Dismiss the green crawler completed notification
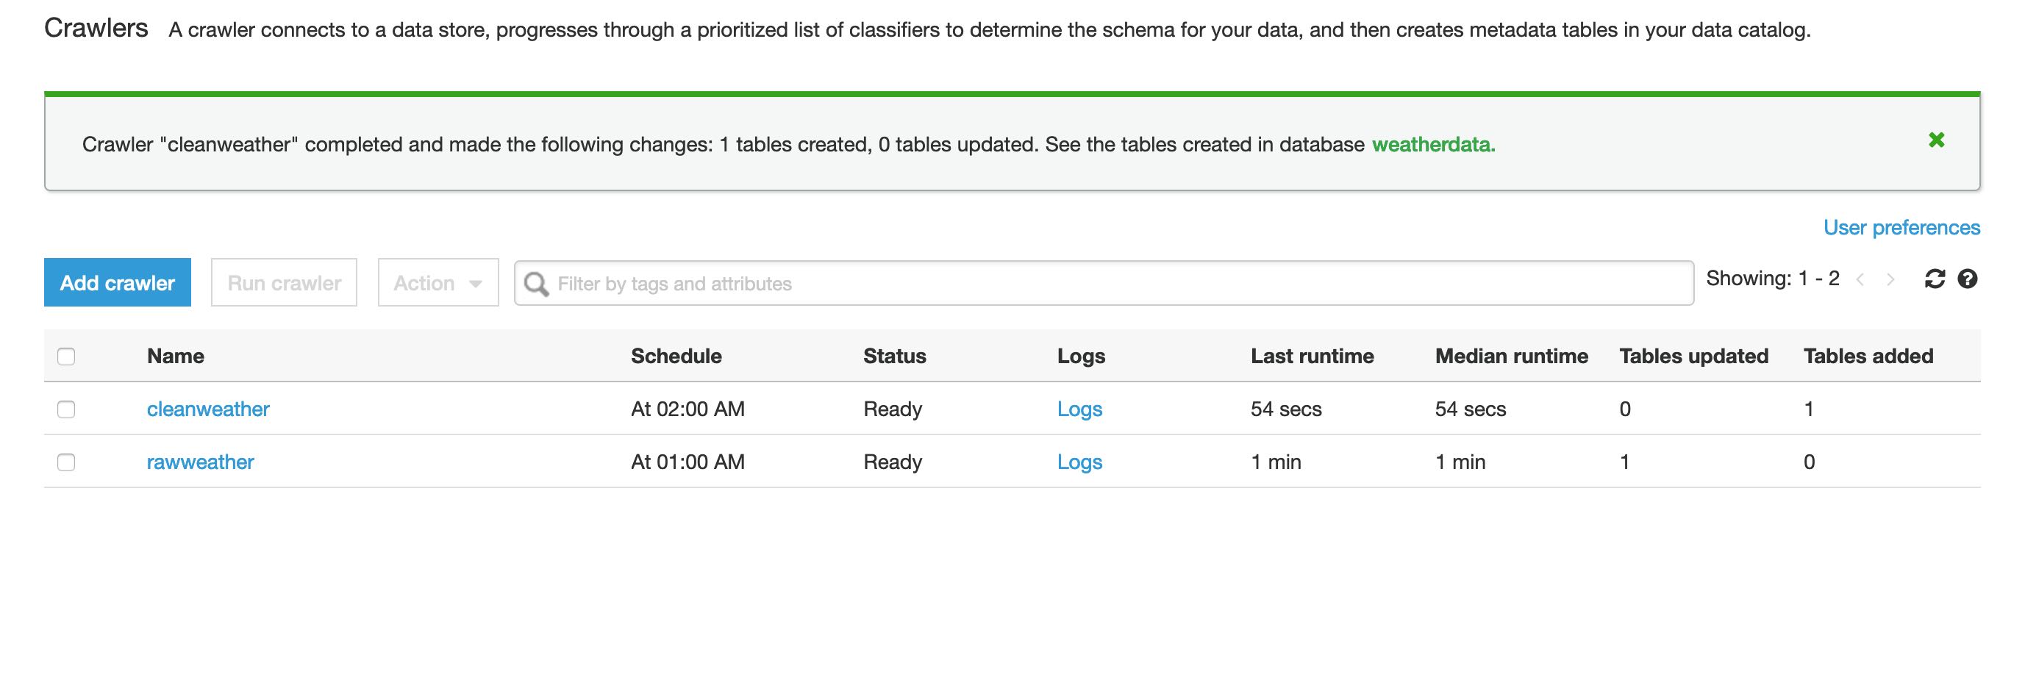Viewport: 2025px width, 691px height. point(1936,140)
